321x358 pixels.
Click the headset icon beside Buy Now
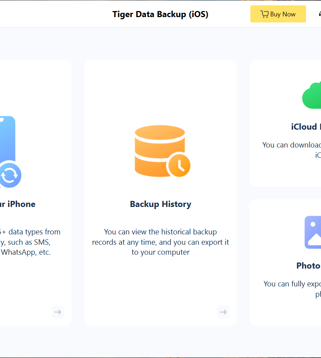(x=319, y=14)
